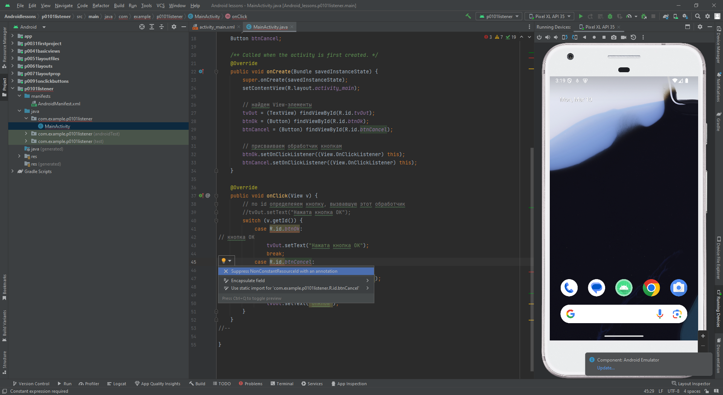
Task: Expand the res folder in project tree
Action: (19, 156)
